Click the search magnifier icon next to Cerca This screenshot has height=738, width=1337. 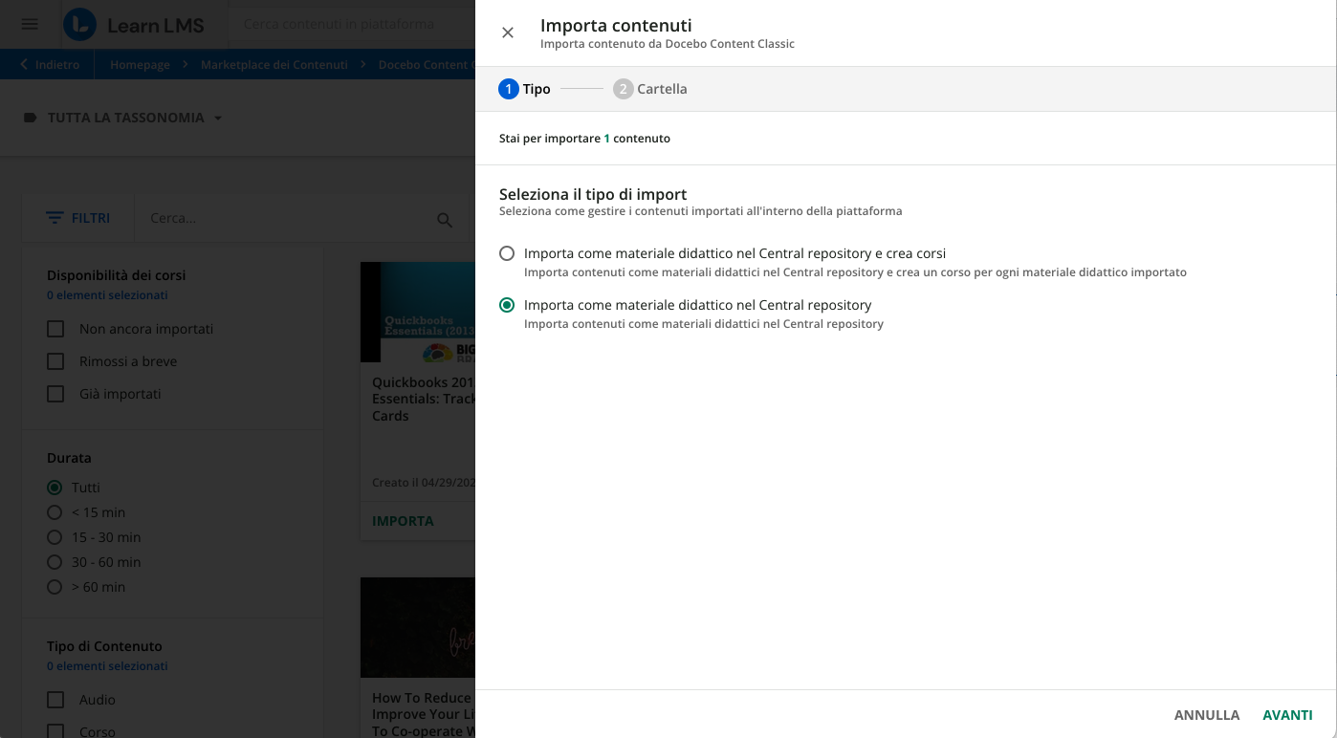coord(445,220)
